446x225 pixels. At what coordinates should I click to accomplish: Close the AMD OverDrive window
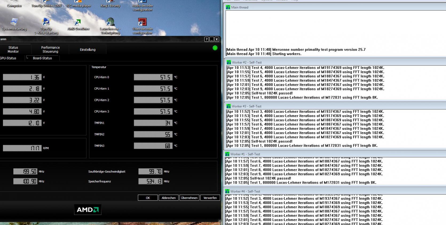pyautogui.click(x=217, y=39)
